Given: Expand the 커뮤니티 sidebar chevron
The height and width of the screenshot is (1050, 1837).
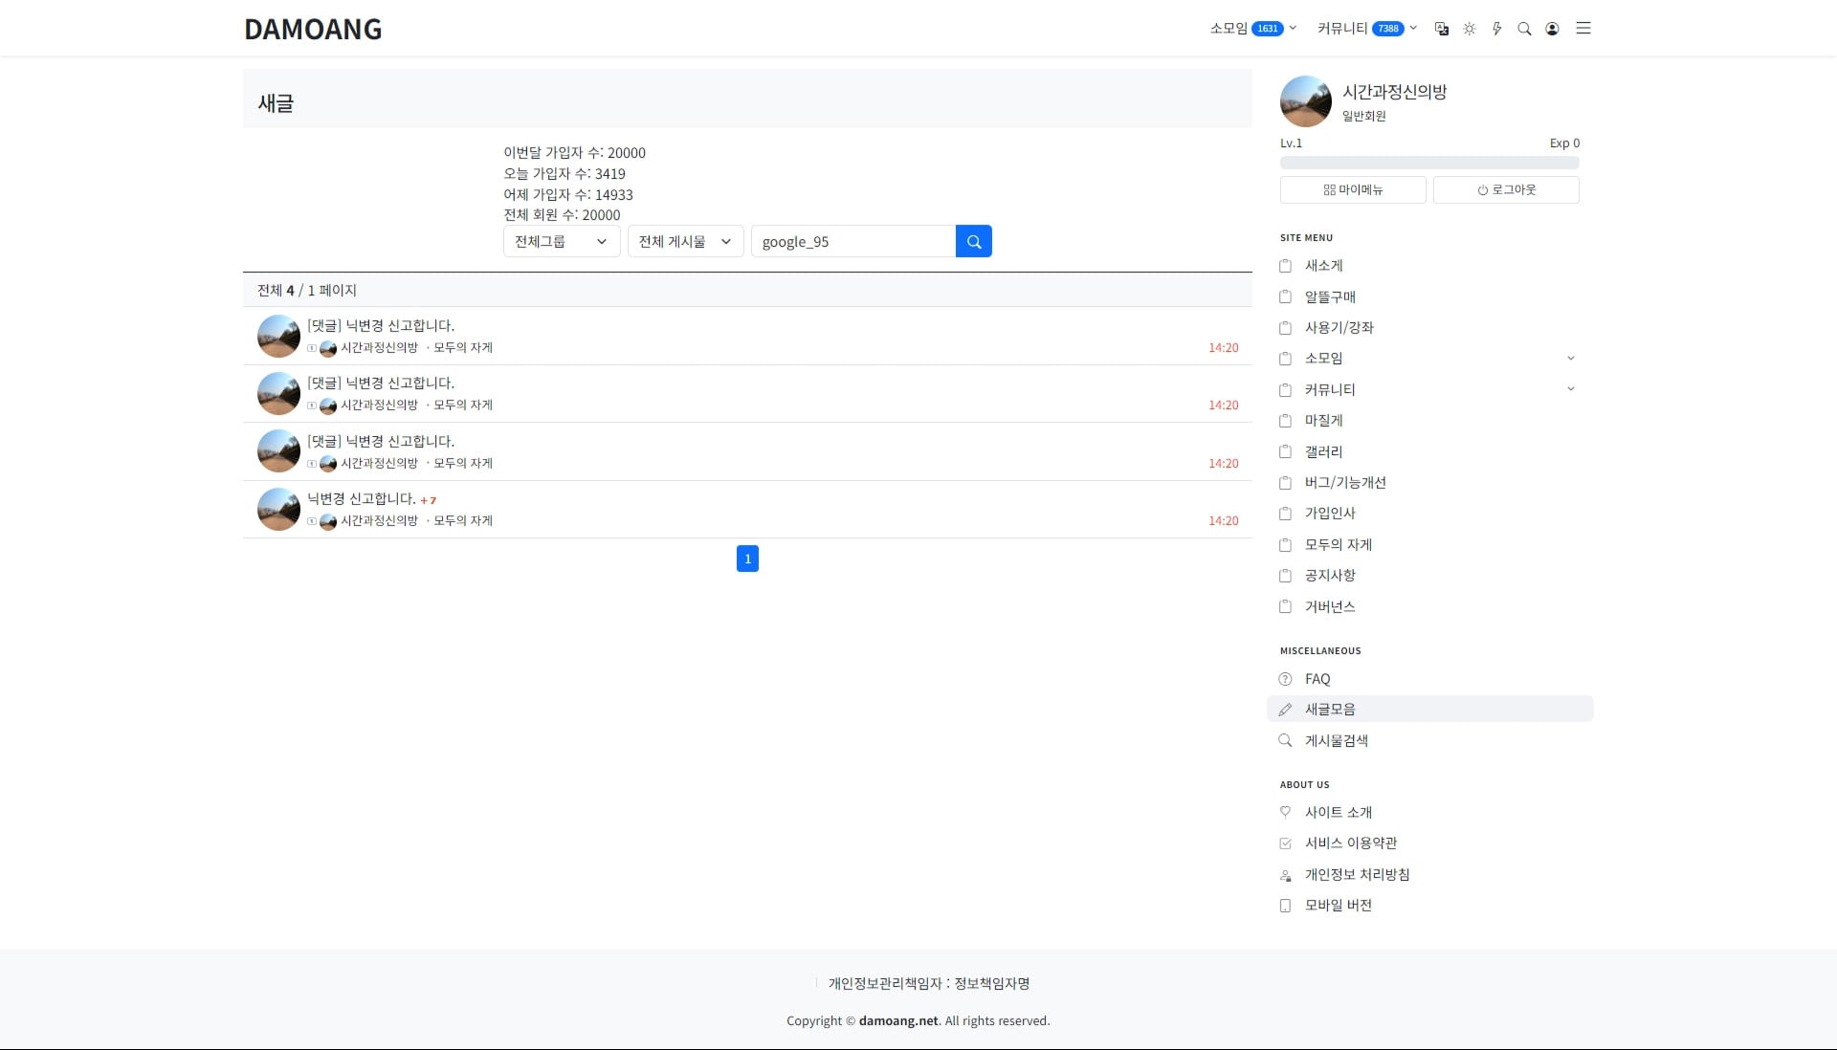Looking at the screenshot, I should click(x=1570, y=389).
